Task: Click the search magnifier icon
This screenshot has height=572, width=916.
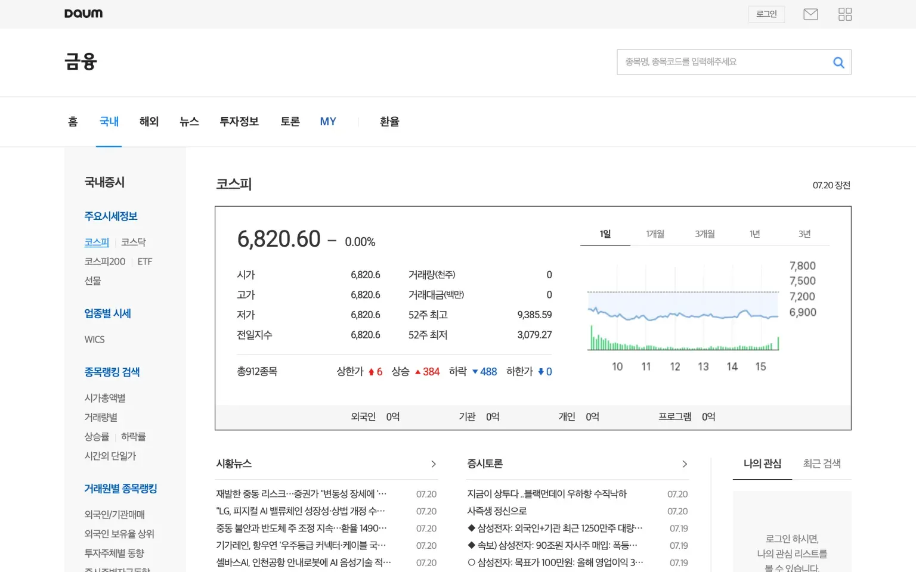Action: click(x=838, y=63)
